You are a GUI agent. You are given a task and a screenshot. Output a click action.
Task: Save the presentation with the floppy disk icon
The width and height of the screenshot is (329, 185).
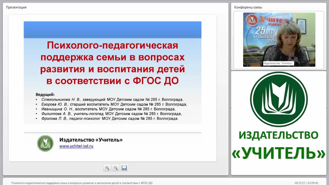[x=124, y=168]
